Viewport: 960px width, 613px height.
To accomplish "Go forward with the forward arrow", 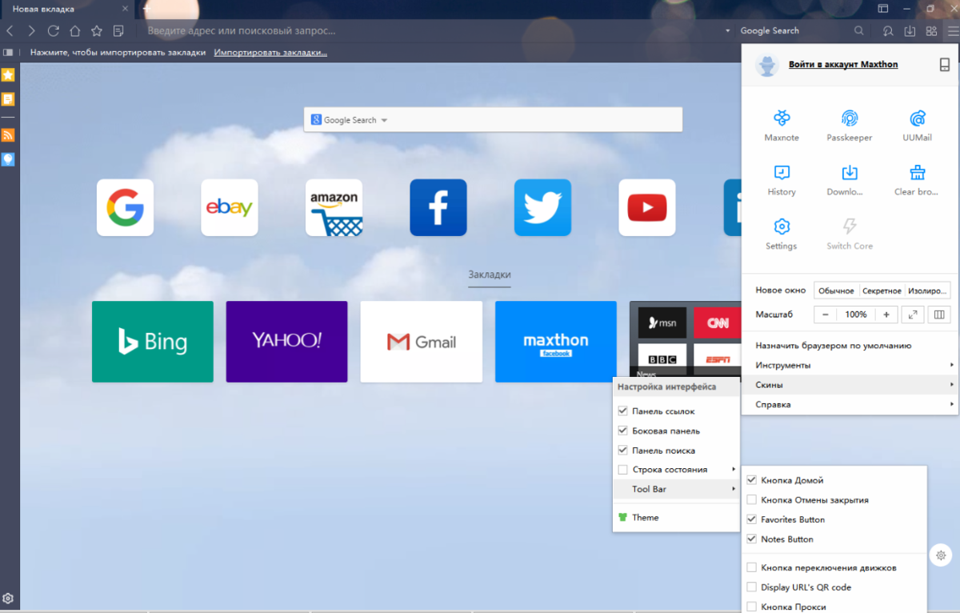I will coord(31,31).
